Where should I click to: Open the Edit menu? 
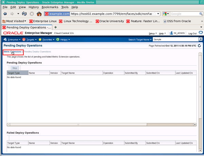(x=13, y=7)
